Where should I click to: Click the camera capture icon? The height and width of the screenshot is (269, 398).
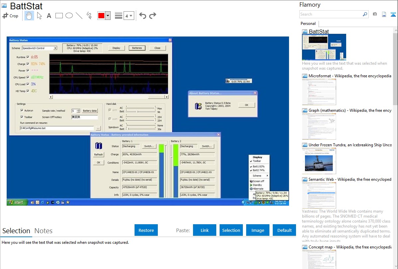375,14
